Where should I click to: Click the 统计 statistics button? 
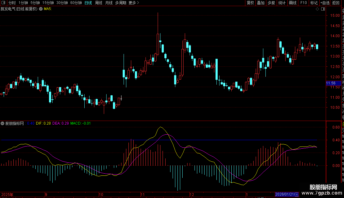(282, 3)
